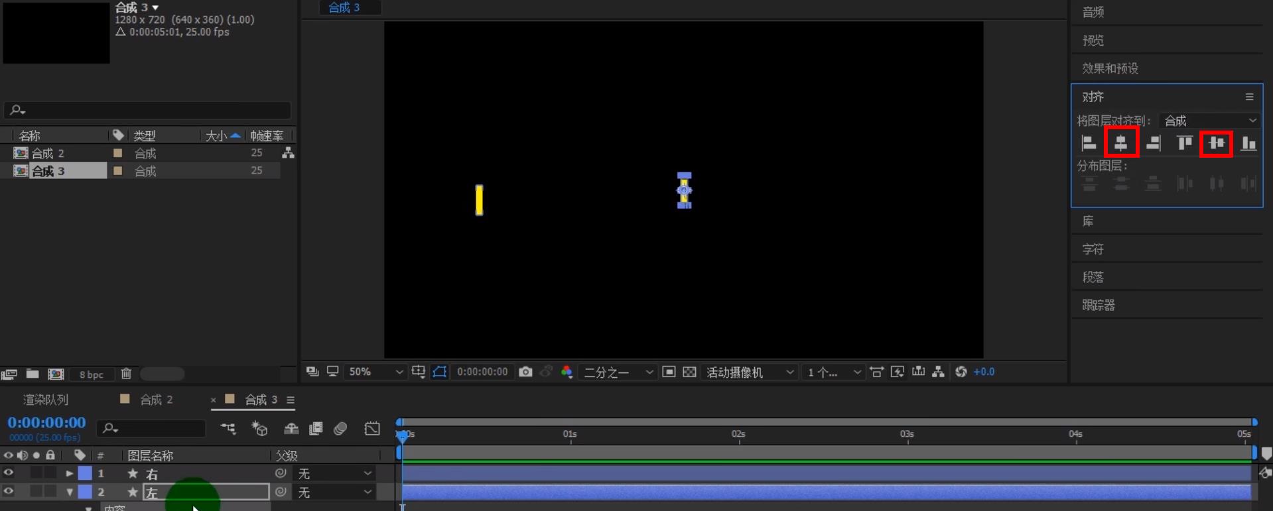The image size is (1273, 511).
Task: Enable frame blending for the composition
Action: click(x=316, y=429)
